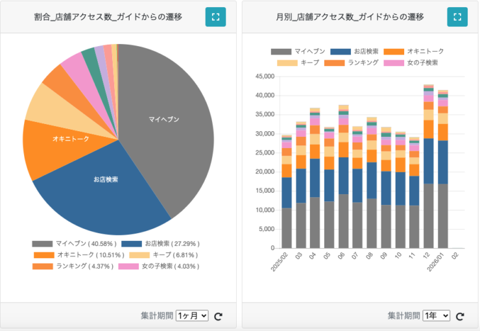Toggle キープ legend entry under the pie chart
This screenshot has width=480, height=331.
point(162,255)
